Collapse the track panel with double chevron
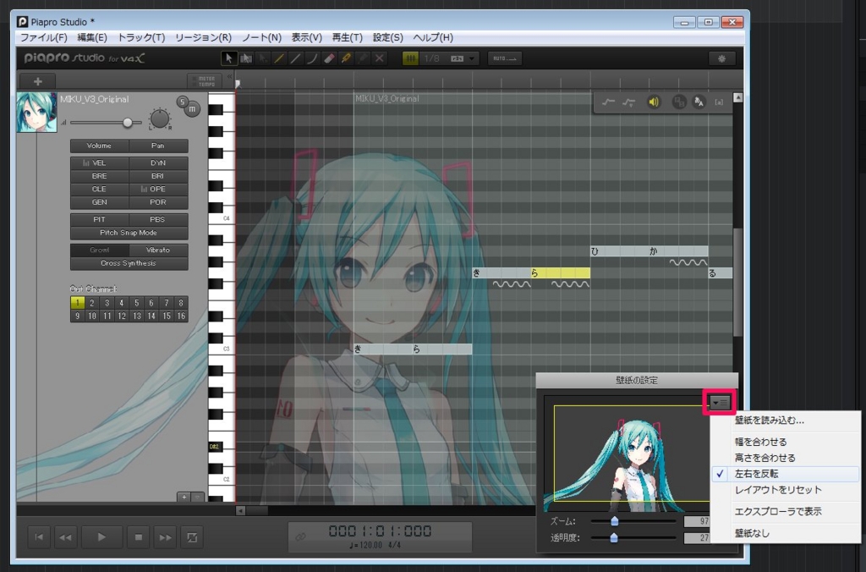The width and height of the screenshot is (866, 572). click(x=230, y=77)
